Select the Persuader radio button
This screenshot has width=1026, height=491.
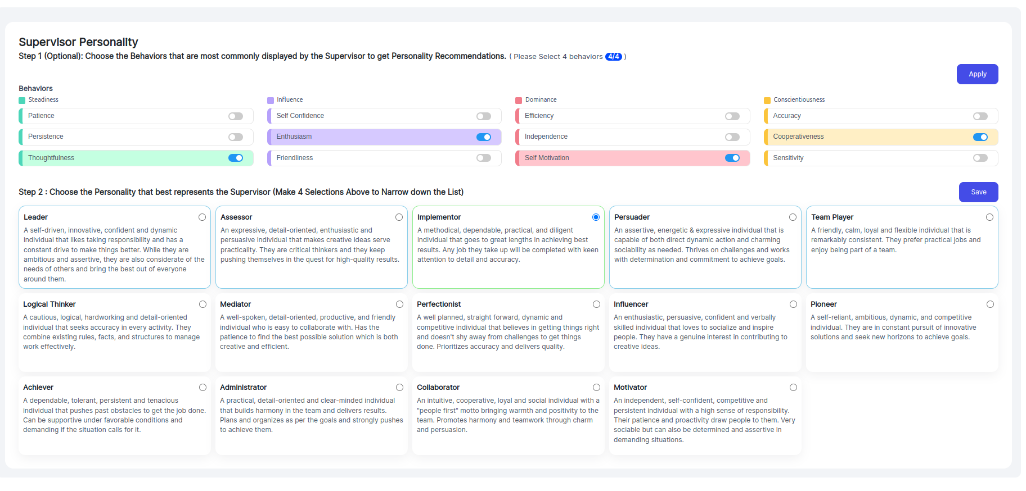pos(793,217)
